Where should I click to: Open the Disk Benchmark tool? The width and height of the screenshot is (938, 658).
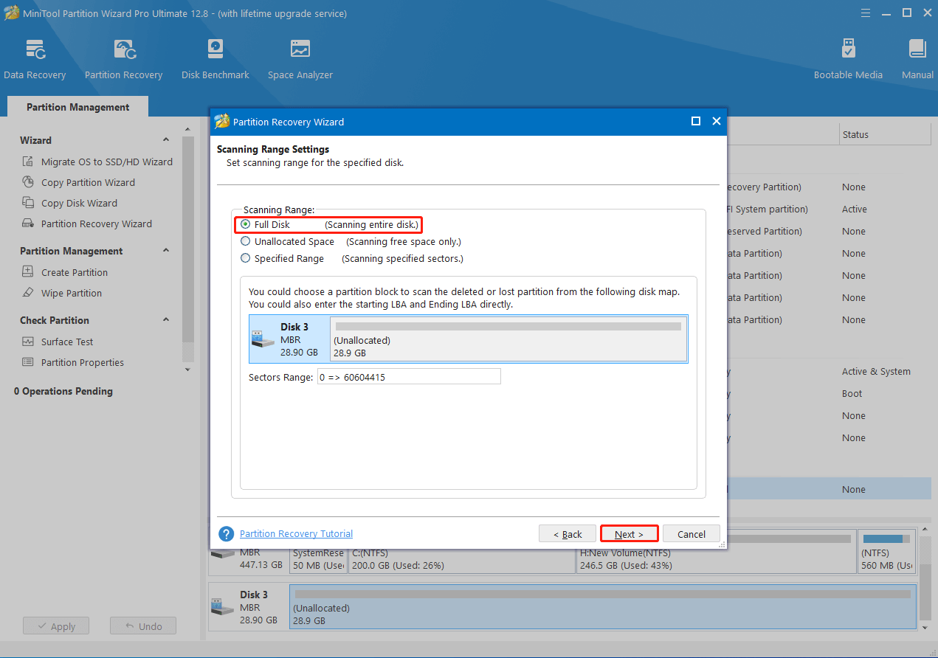click(x=215, y=59)
